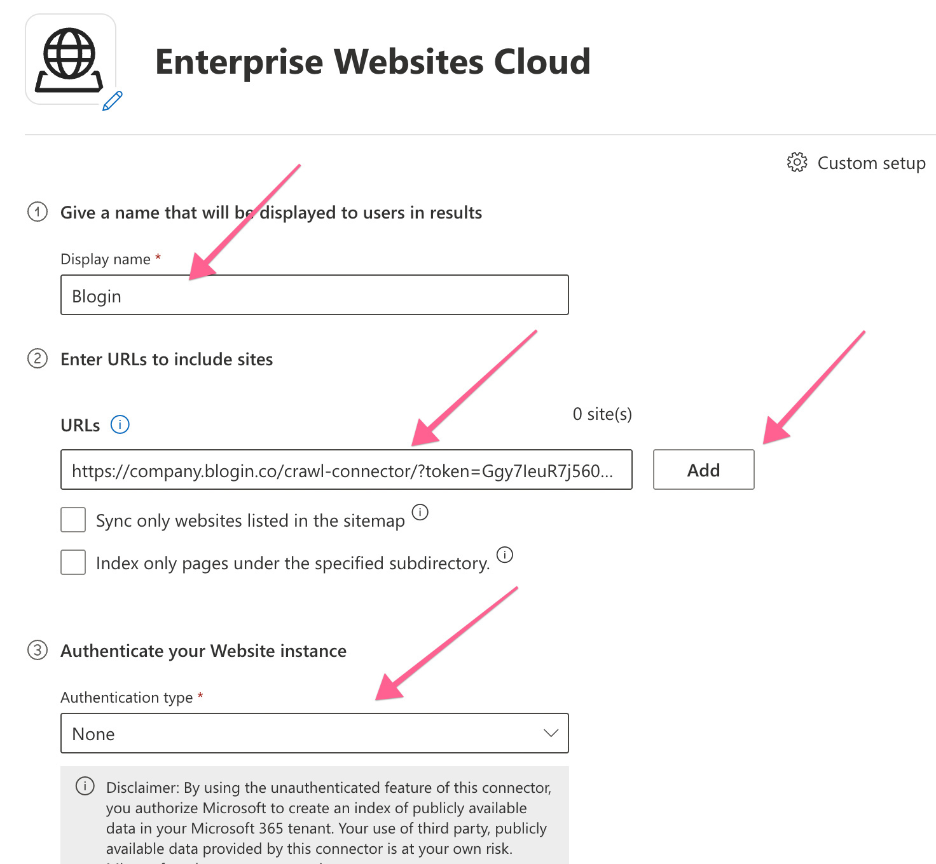Click the chevron arrow in Authentication type box
Viewport: 936px width, 864px height.
[551, 733]
